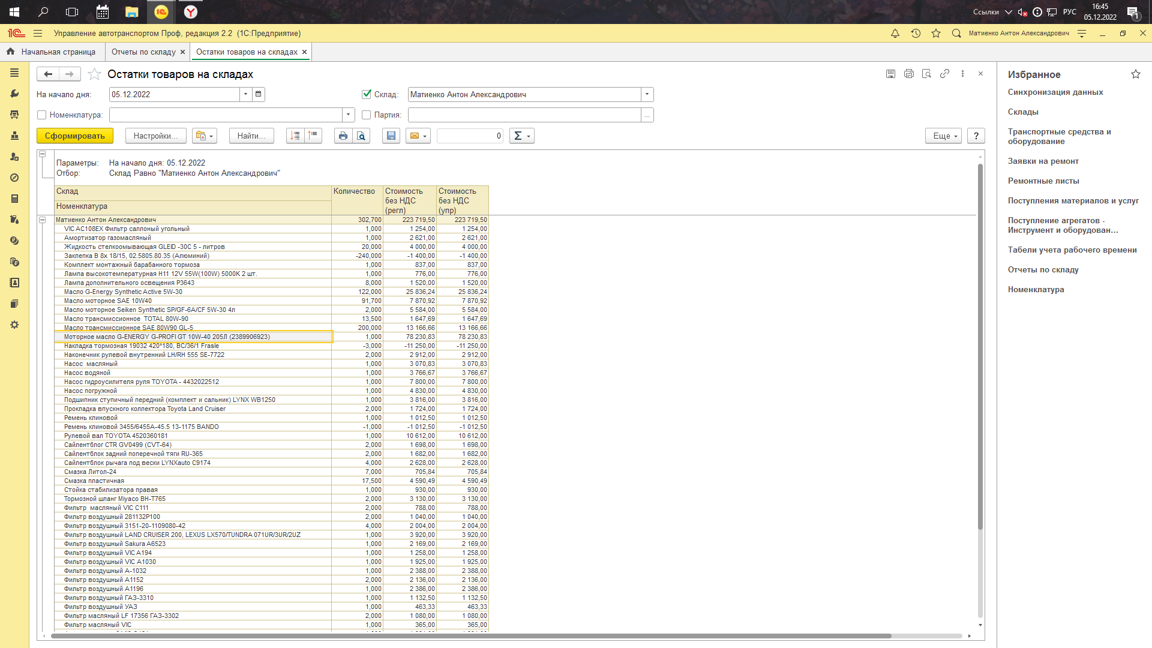Open File Explorer from the taskbar

[x=131, y=12]
